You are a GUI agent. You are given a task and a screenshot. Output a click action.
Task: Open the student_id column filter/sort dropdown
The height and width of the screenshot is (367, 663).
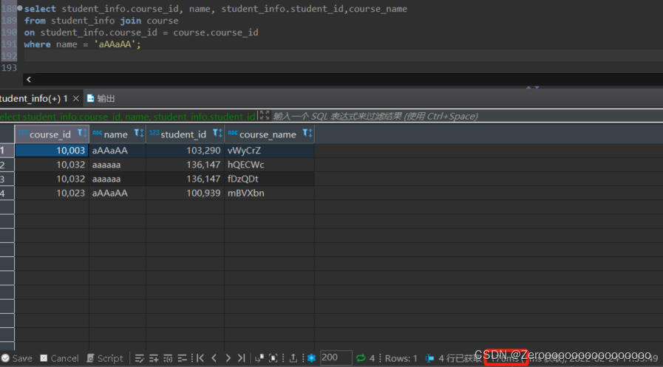pyautogui.click(x=217, y=134)
